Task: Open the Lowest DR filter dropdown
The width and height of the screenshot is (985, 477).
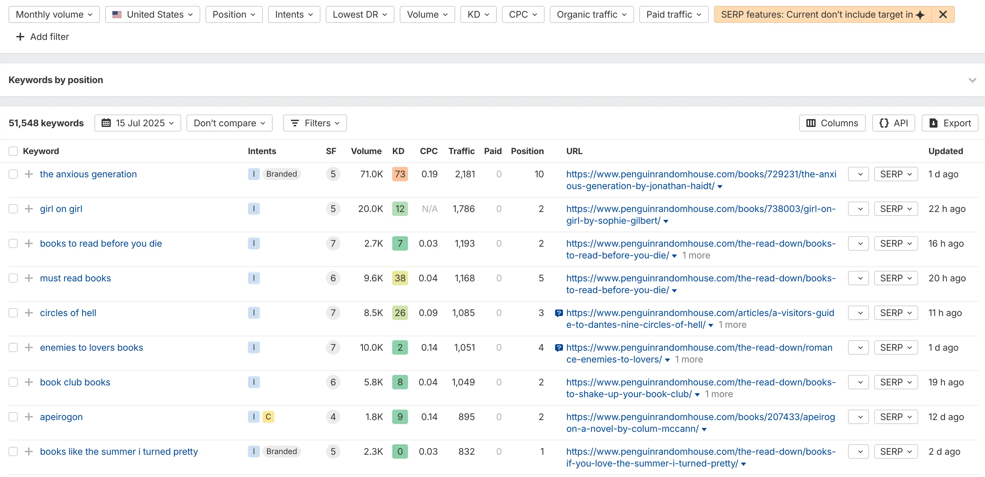Action: [x=360, y=14]
